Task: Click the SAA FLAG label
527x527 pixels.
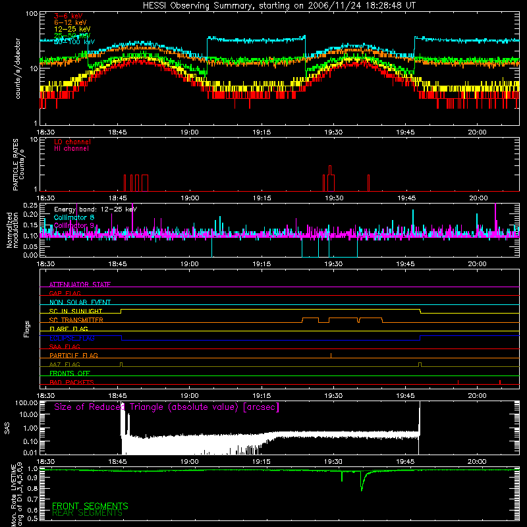Action: tap(65, 347)
